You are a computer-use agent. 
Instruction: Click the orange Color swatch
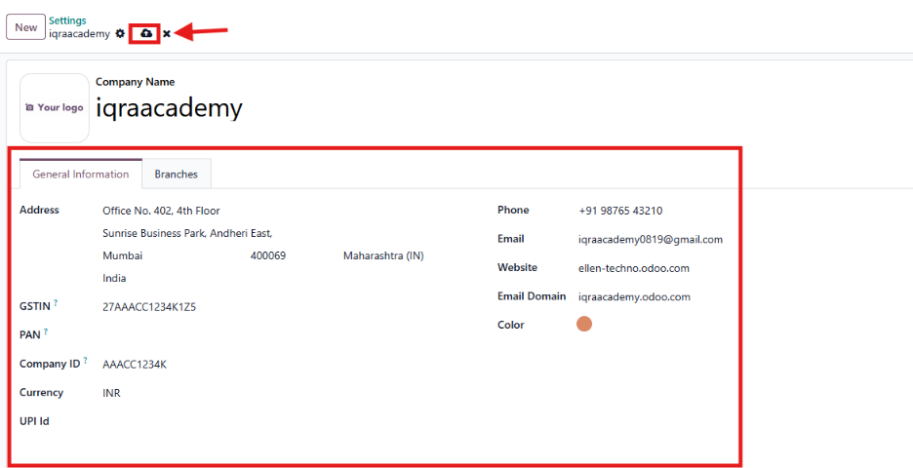coord(584,325)
